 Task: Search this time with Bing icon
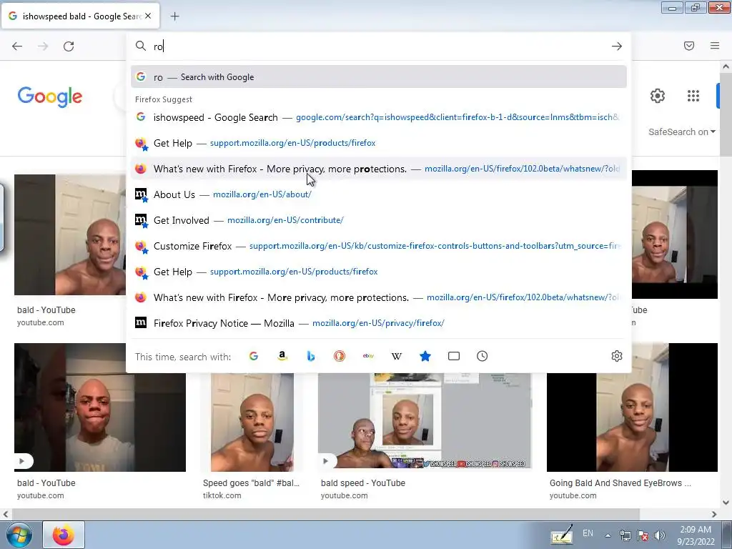311,356
